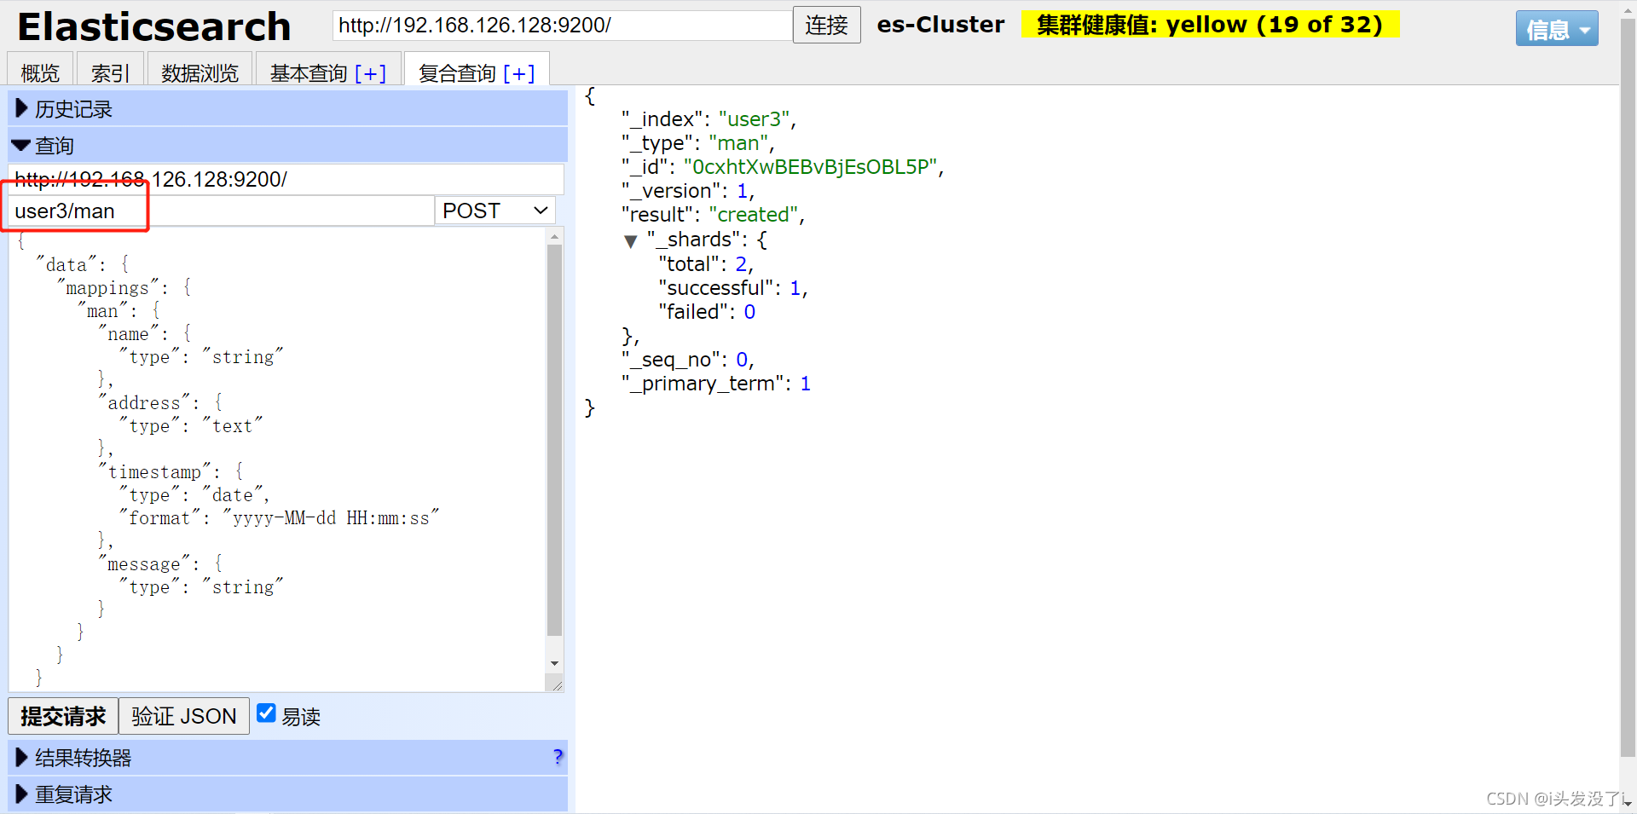The image size is (1637, 814).
Task: Select the 复合查询 compound query tab
Action: click(x=457, y=73)
